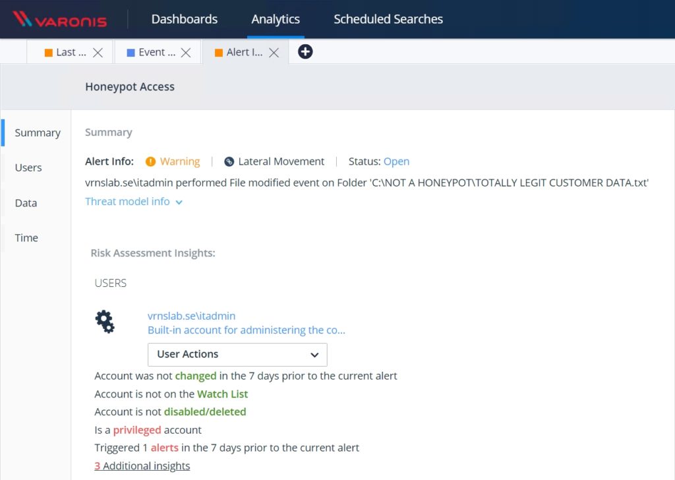This screenshot has width=675, height=480.
Task: Open the vrnslab.se\itadmin user link
Action: coord(192,316)
